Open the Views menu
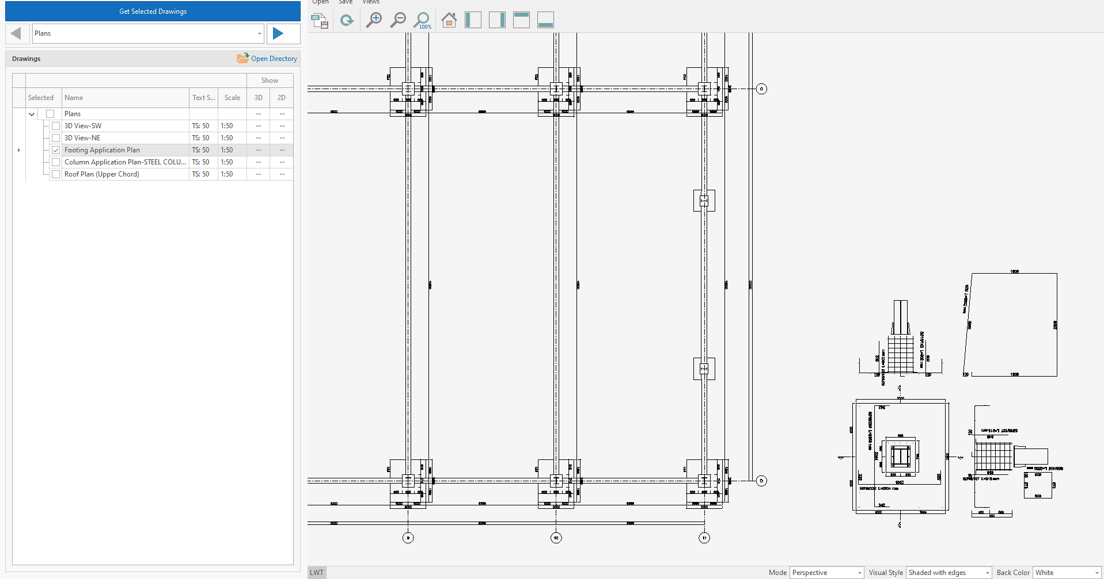 (x=371, y=2)
